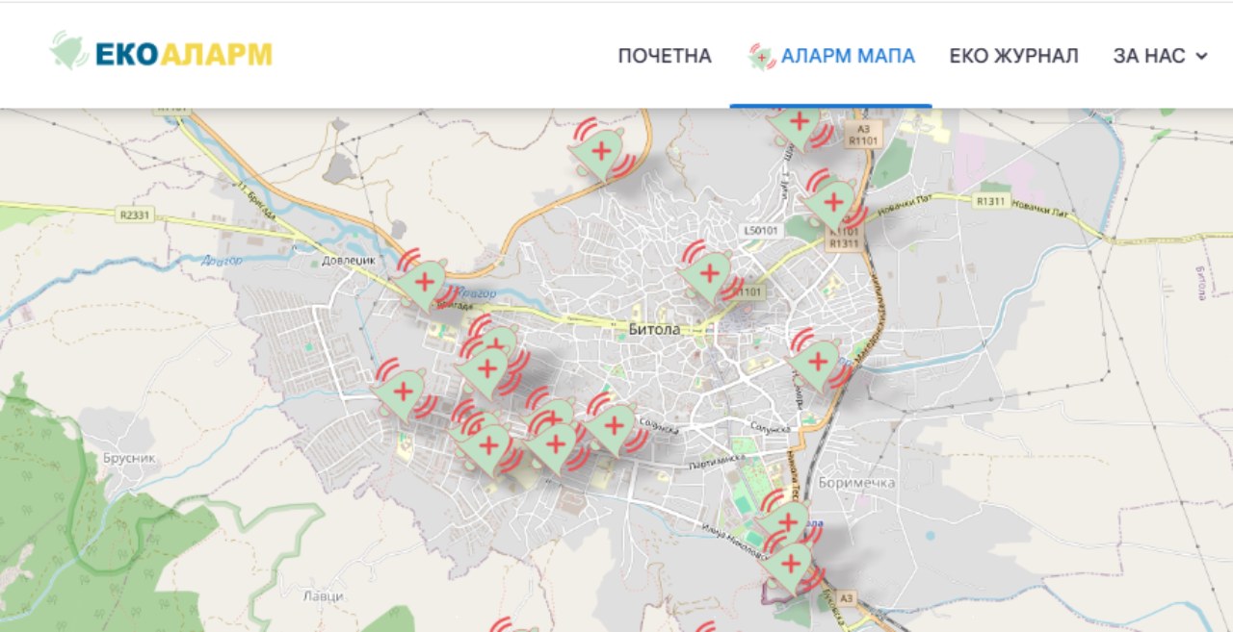Open alarm marker on Новачки Пат R1311 junction
This screenshot has width=1233, height=632.
coord(833,202)
